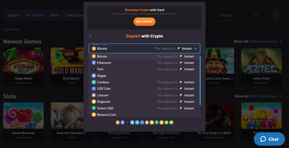
Task: Click the orange Bitcoin icon in the bottom coin strip
Action: [118, 122]
